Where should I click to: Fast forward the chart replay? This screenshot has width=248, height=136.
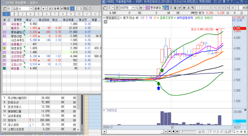(x=177, y=131)
